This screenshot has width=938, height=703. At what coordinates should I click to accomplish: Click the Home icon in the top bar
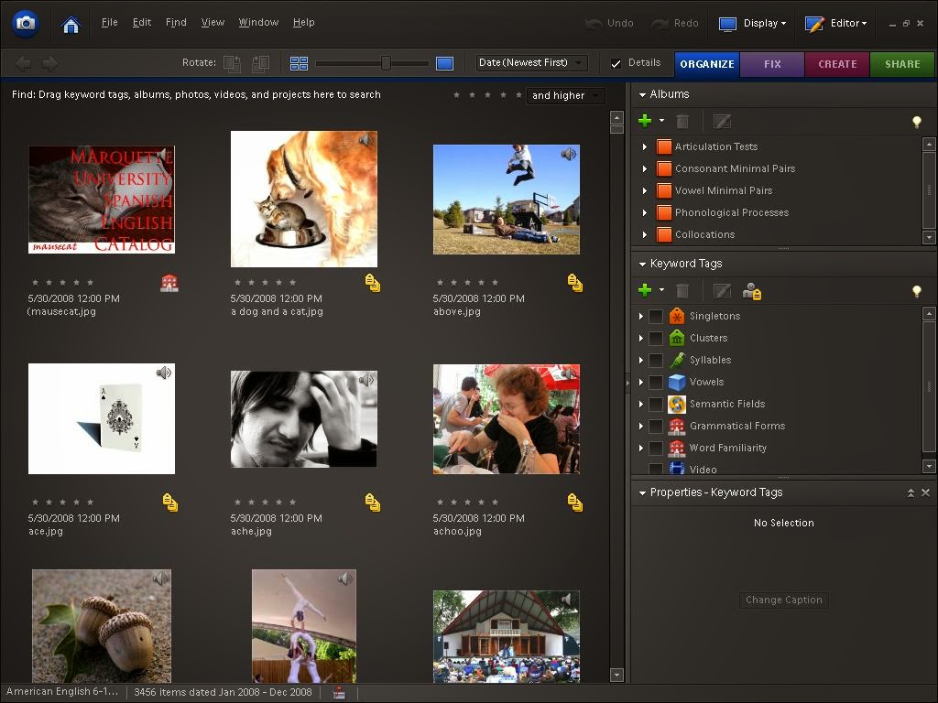pyautogui.click(x=71, y=23)
